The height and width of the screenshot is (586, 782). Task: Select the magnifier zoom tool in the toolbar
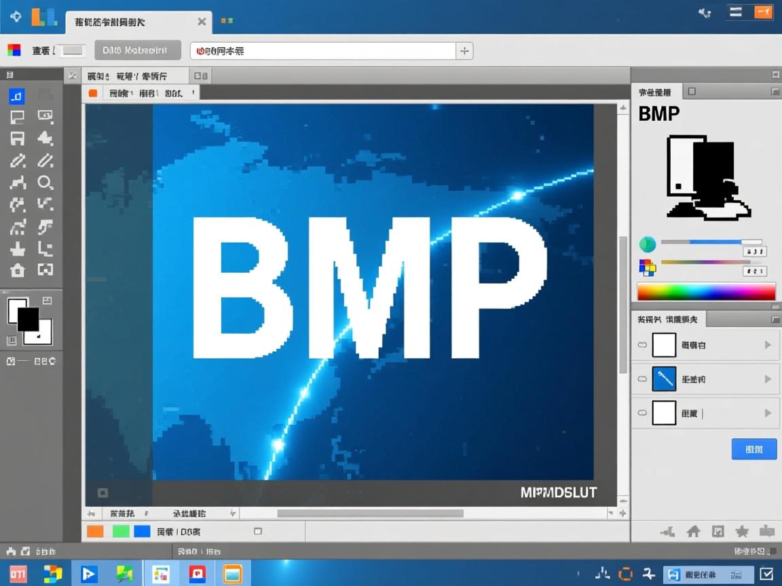pos(45,183)
